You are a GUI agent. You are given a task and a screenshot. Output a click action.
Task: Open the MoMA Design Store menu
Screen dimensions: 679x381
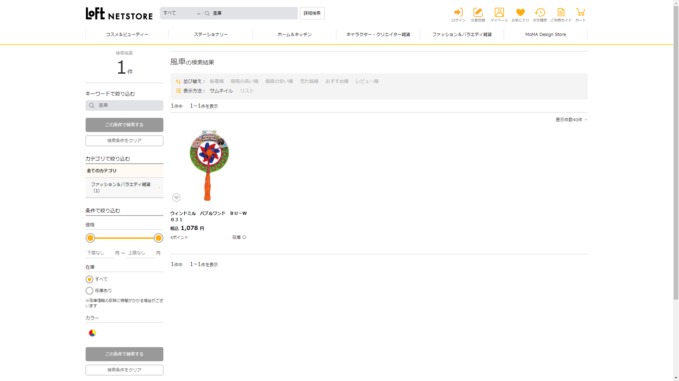coord(545,35)
